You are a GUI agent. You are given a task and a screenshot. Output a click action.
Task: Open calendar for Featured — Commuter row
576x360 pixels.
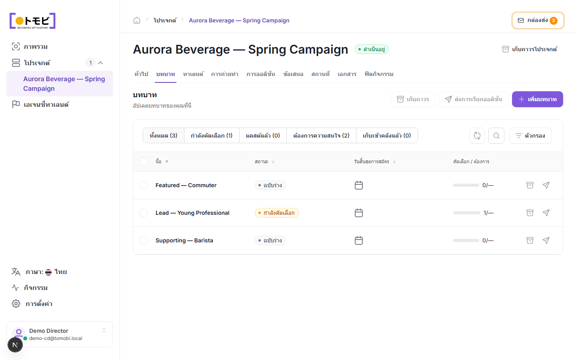point(359,185)
